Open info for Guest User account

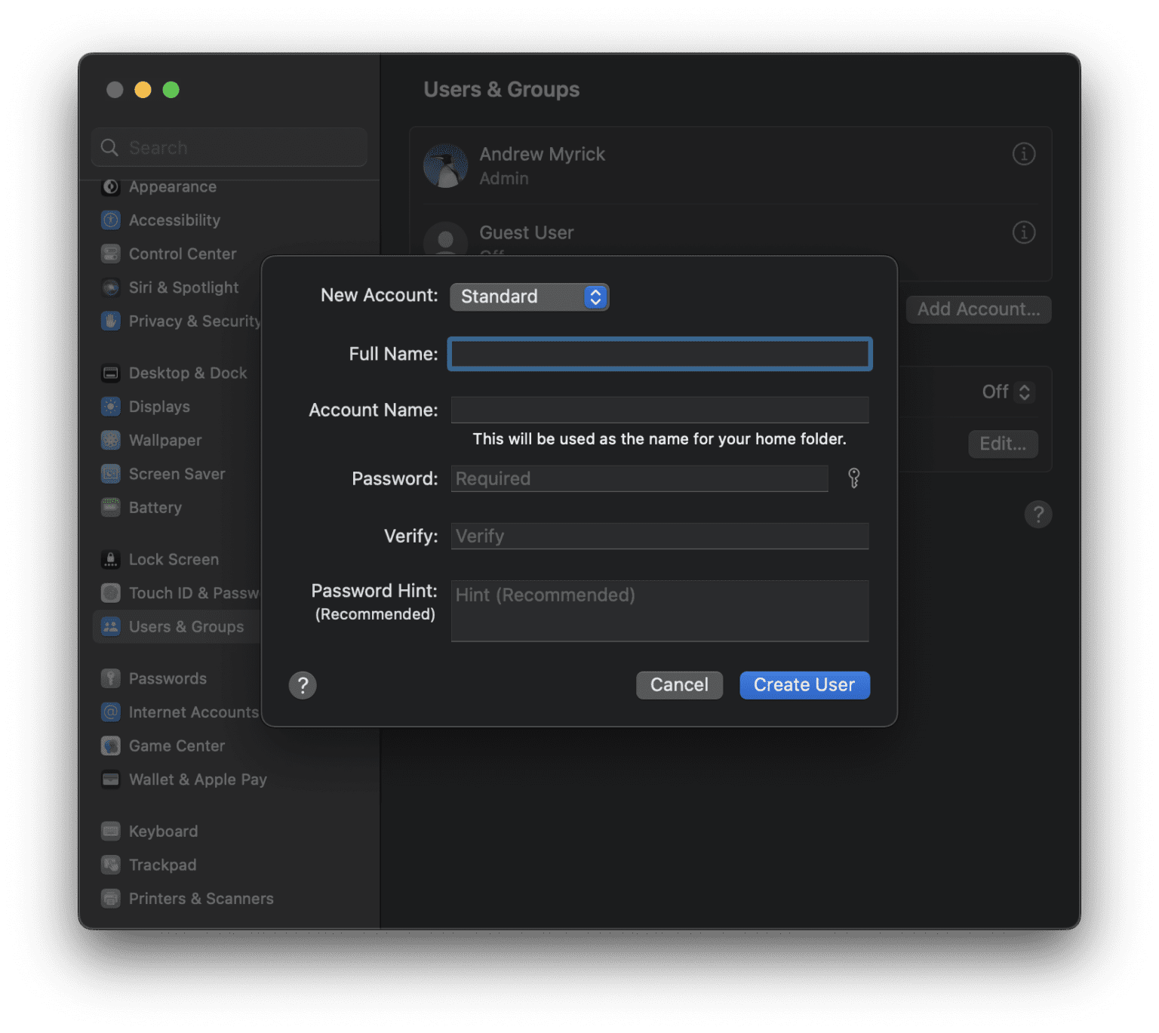1023,232
